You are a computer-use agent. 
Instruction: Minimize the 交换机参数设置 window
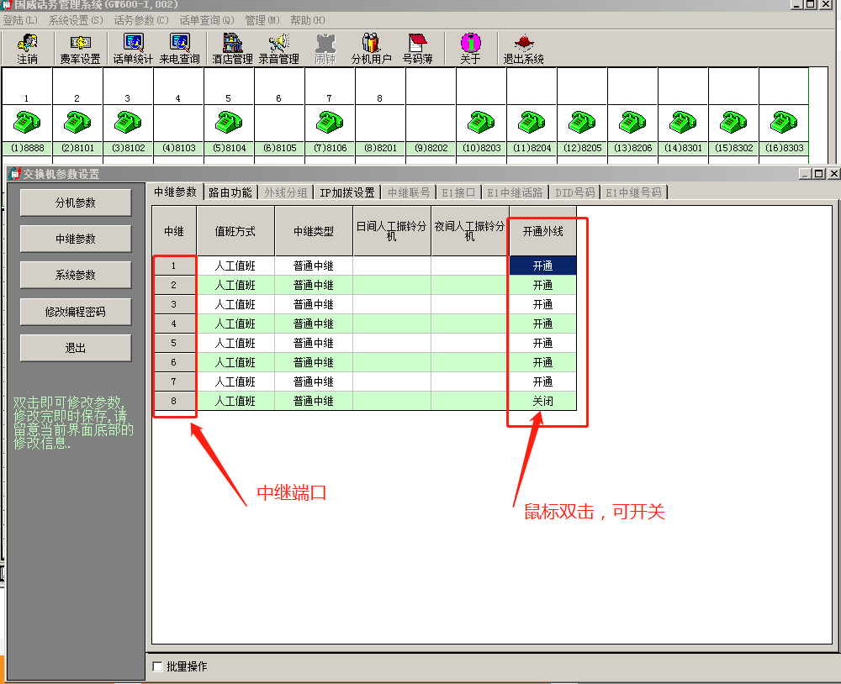point(806,173)
